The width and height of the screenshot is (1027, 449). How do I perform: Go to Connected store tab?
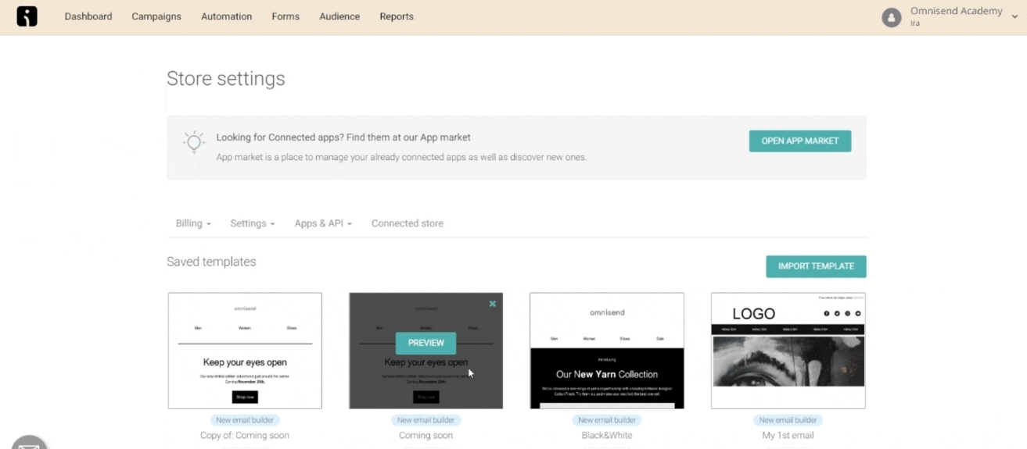coord(407,223)
